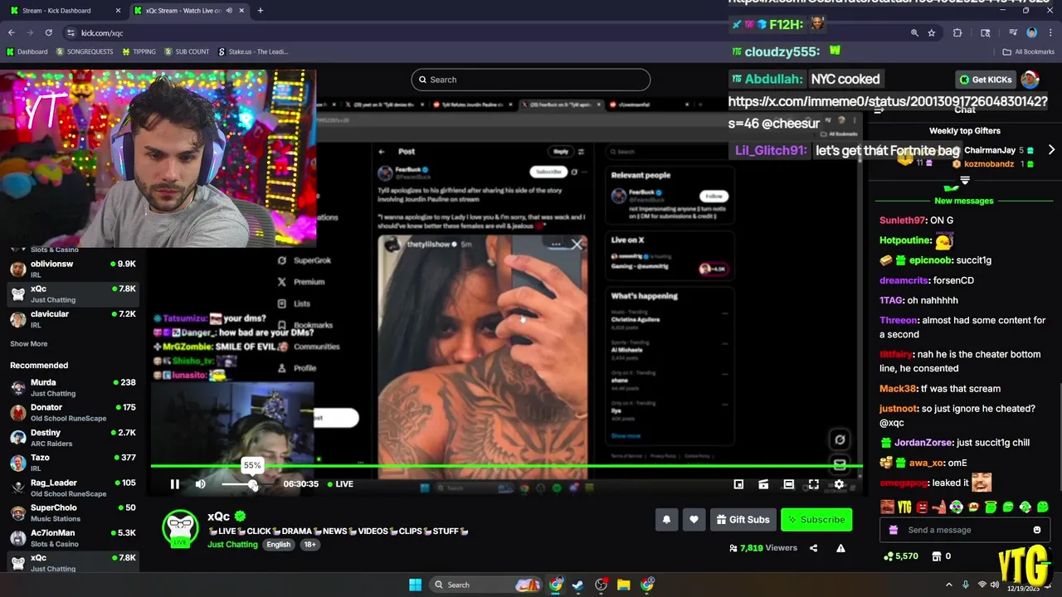1062x597 pixels.
Task: Open Destiny ARC Raiders channel
Action: pos(73,438)
